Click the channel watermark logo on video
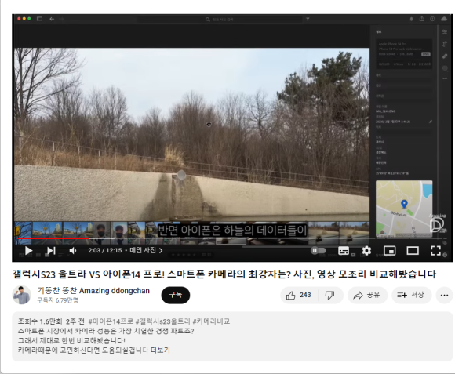 click(437, 224)
